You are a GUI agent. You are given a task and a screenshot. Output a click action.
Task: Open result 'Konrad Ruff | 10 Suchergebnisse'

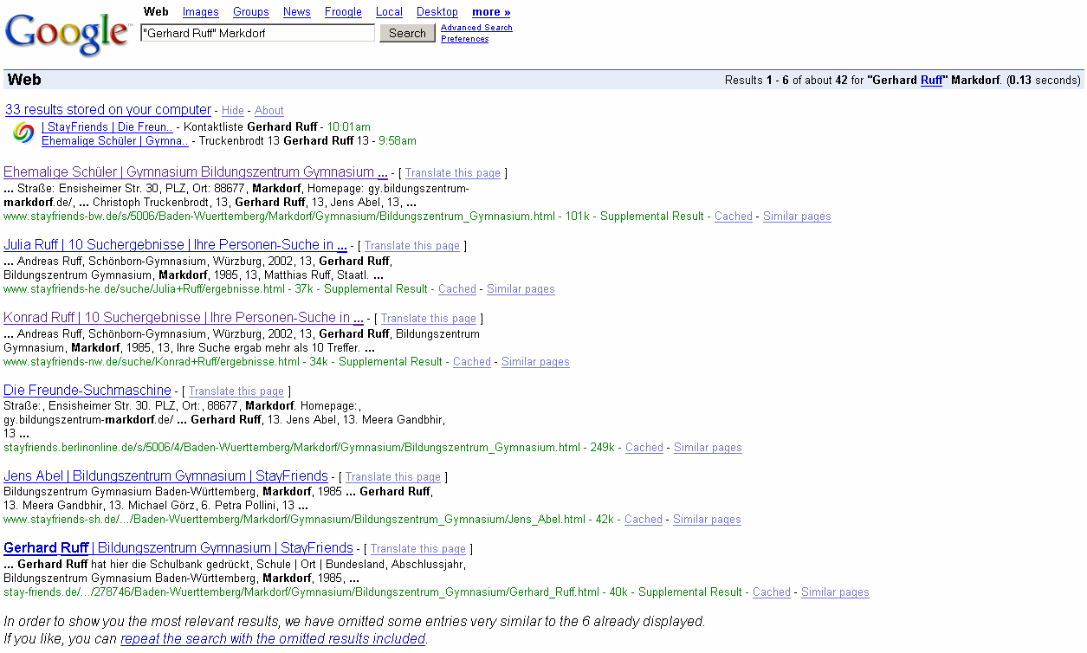pyautogui.click(x=184, y=318)
